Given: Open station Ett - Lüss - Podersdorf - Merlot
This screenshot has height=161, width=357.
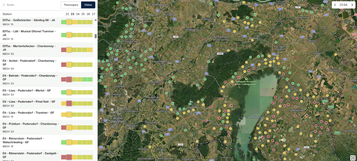Looking at the screenshot, I should (x=27, y=91).
